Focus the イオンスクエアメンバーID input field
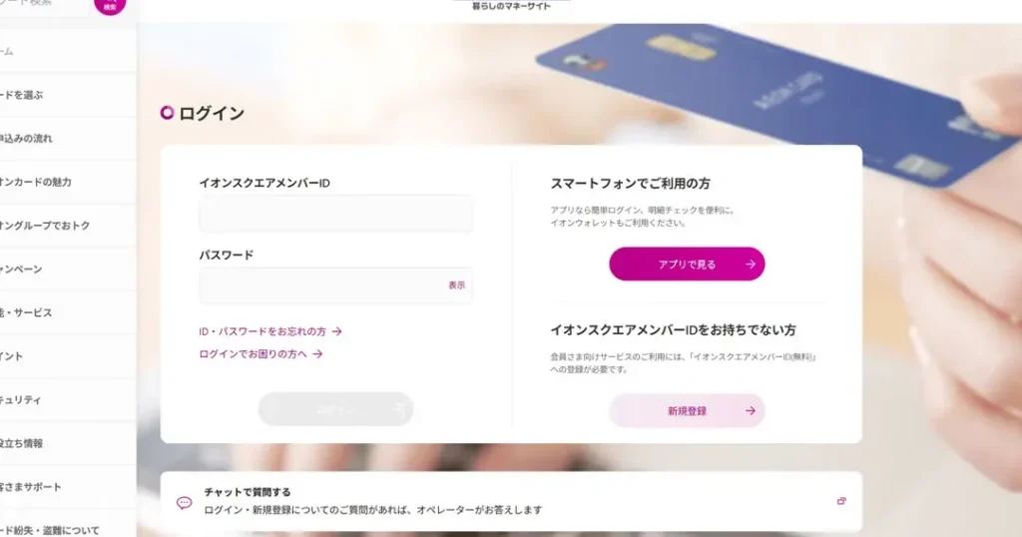 click(x=335, y=214)
